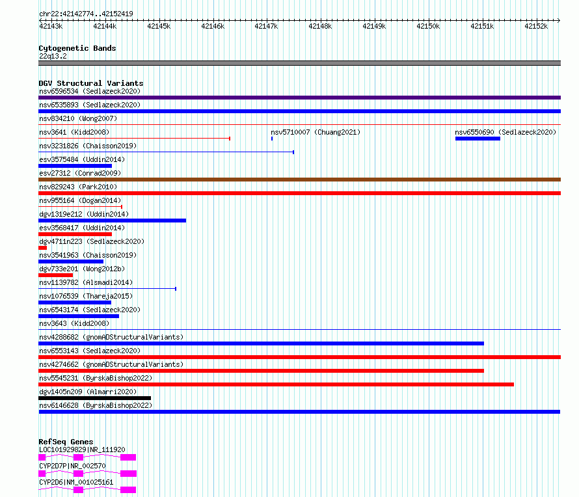Click the esv27312 (Conrad2009) label
The width and height of the screenshot is (579, 497).
[x=80, y=173]
